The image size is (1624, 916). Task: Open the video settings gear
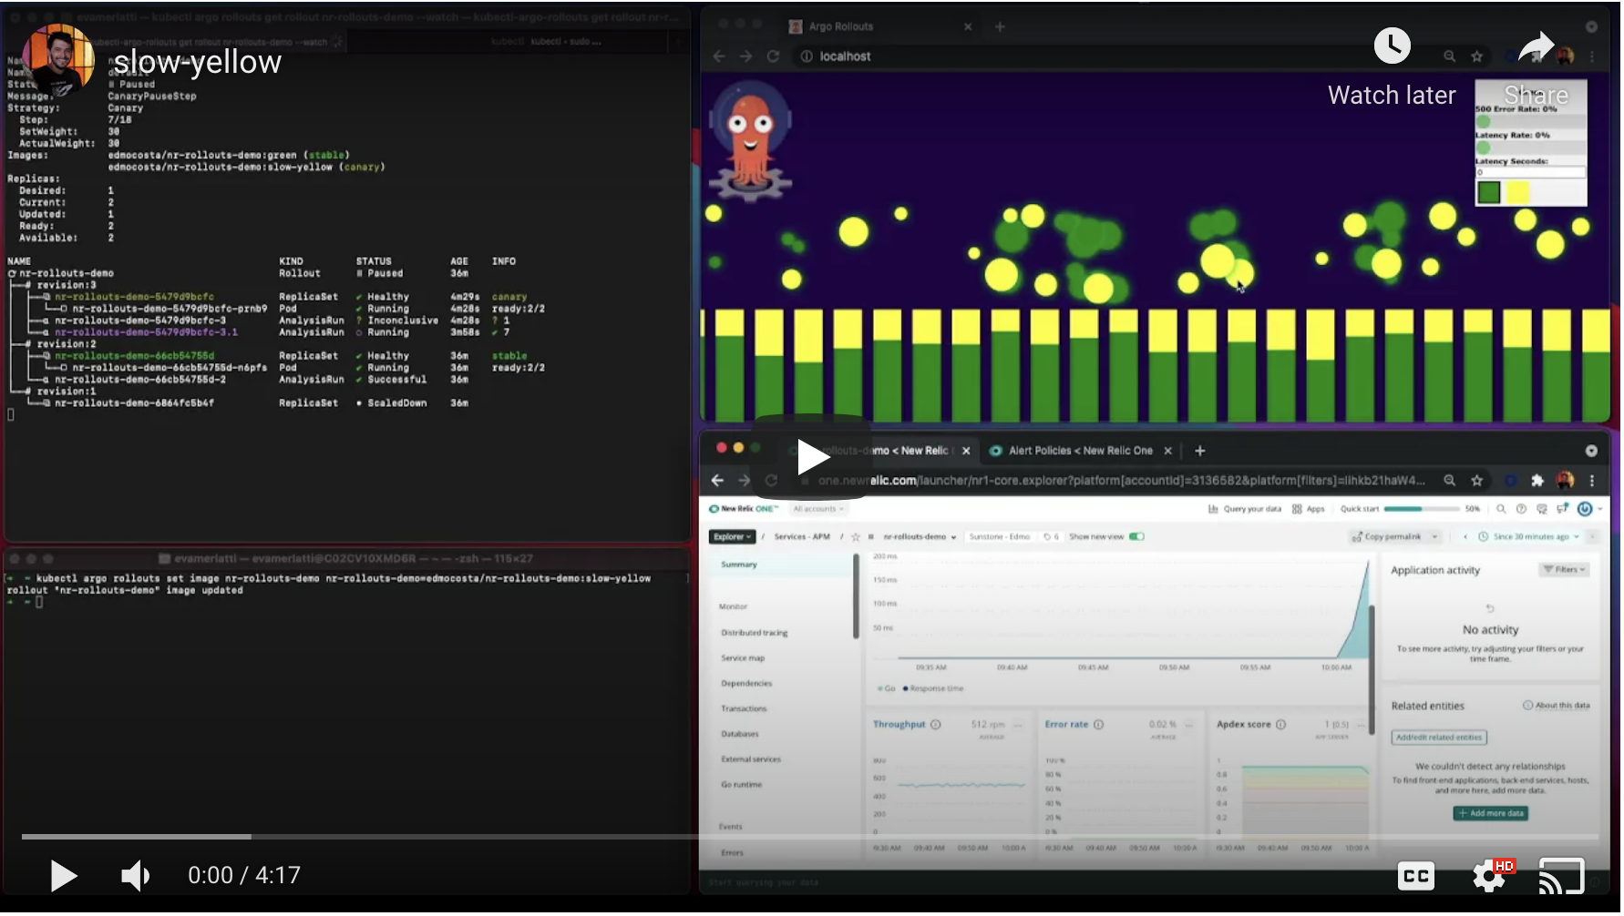click(x=1489, y=876)
